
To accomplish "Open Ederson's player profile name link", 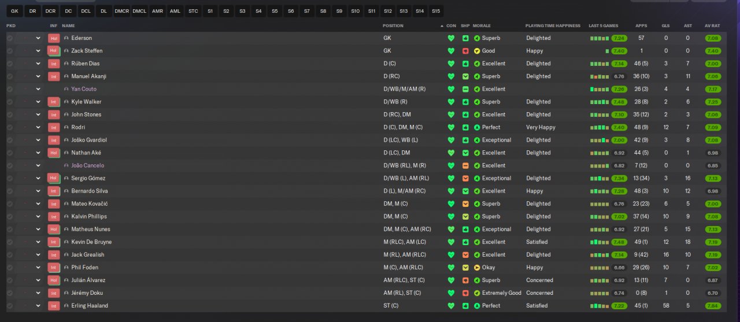I will pos(82,38).
